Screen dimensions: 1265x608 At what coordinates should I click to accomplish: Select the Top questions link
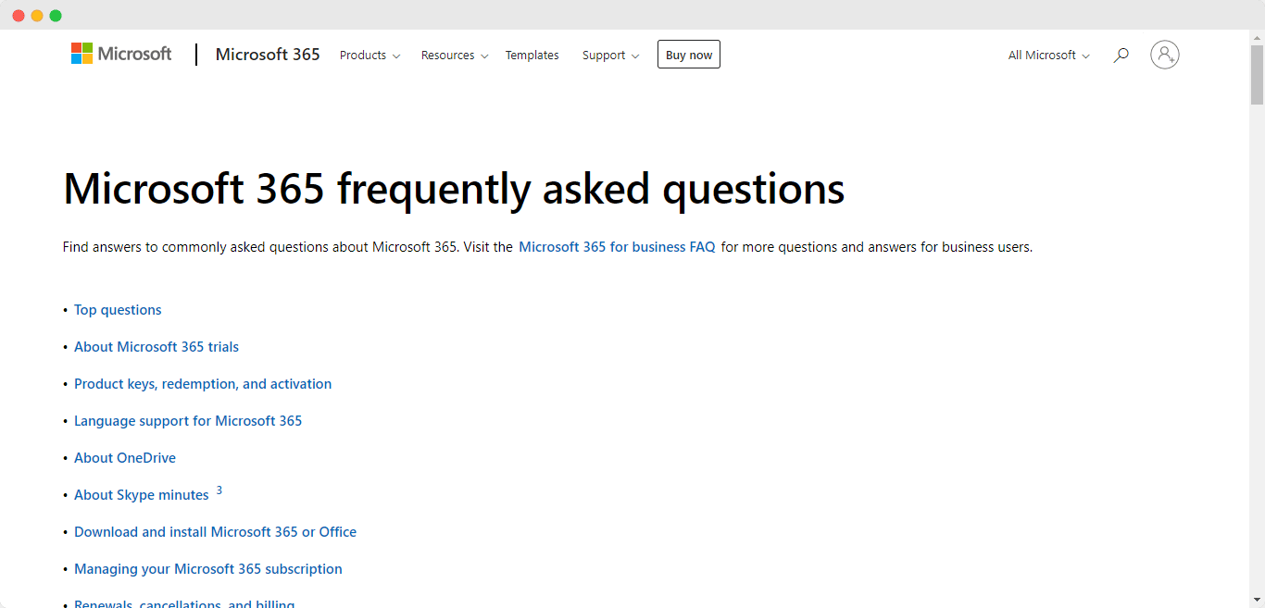(118, 309)
